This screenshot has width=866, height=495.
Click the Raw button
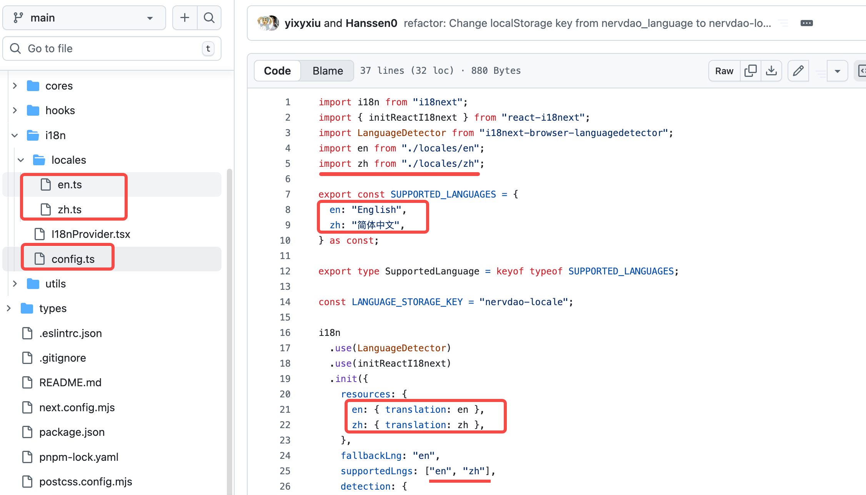(724, 71)
